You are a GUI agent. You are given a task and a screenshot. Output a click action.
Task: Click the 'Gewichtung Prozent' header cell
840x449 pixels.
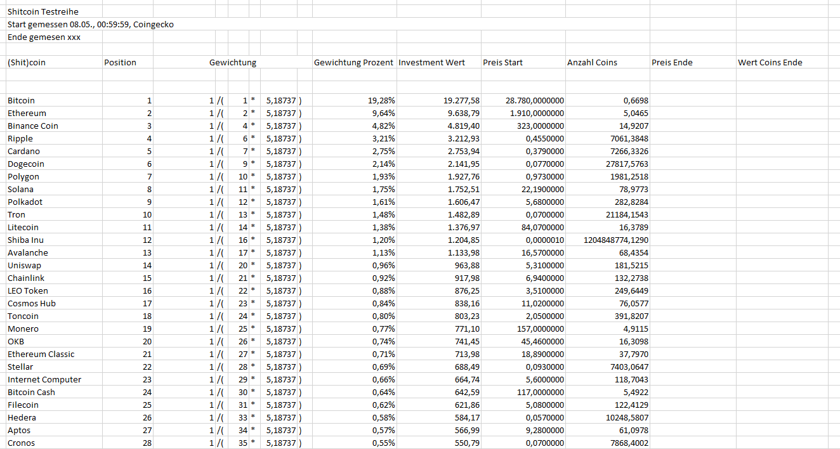tap(354, 62)
